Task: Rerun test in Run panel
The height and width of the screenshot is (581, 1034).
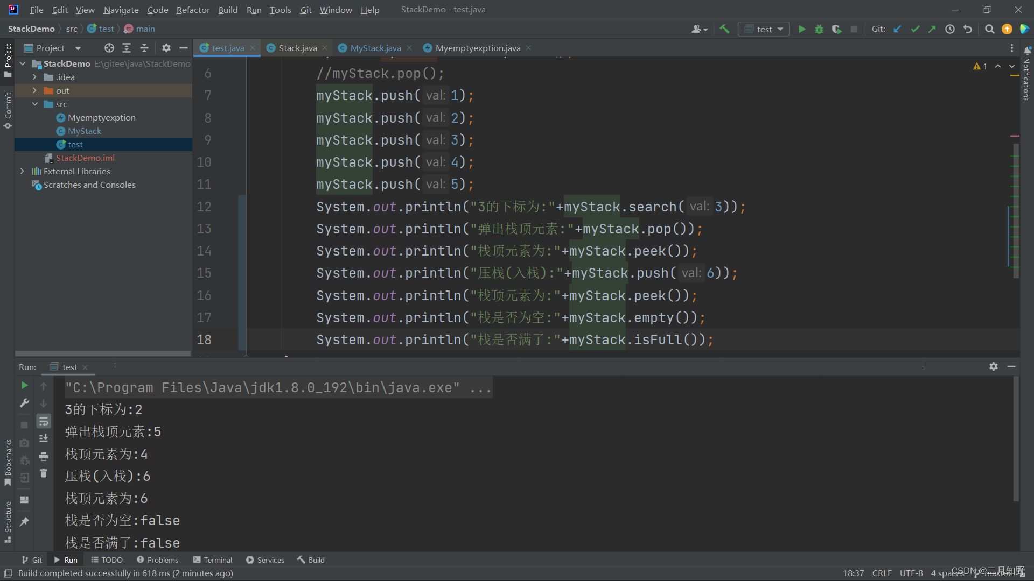Action: 24,385
